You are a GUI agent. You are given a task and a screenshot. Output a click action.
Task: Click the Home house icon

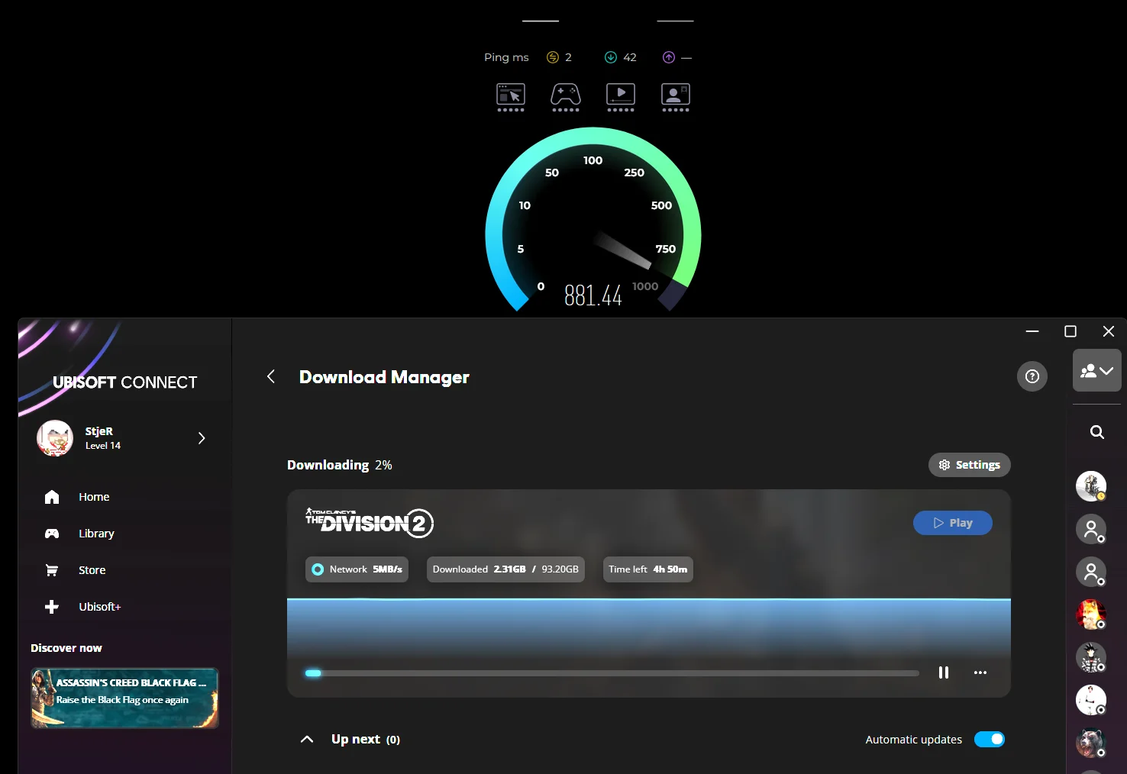(x=52, y=497)
